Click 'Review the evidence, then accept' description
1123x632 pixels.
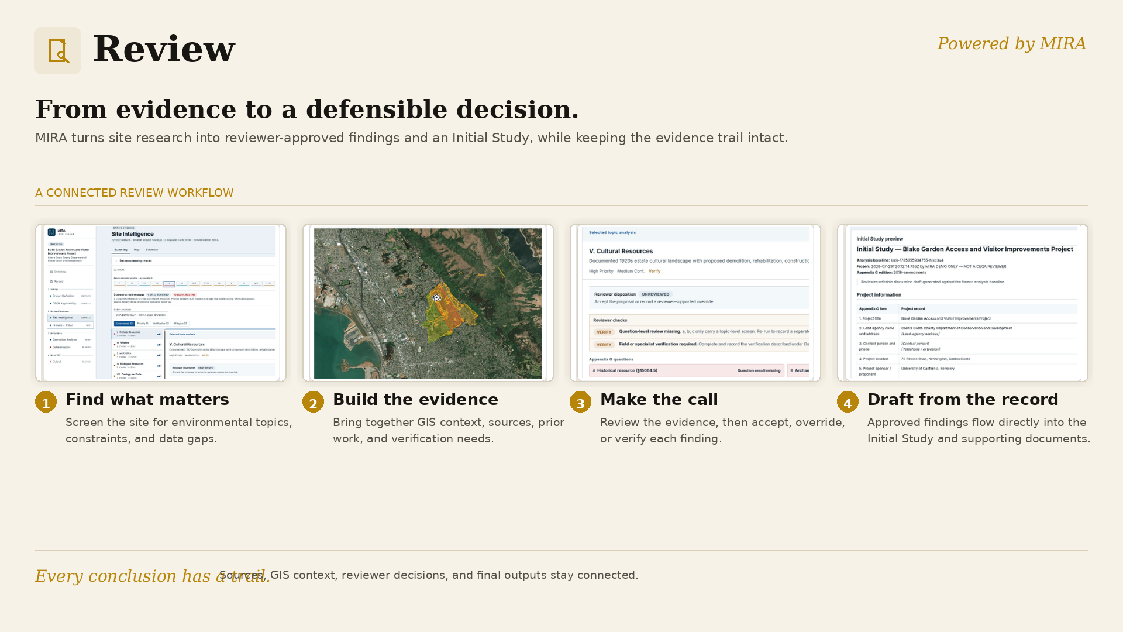(722, 431)
